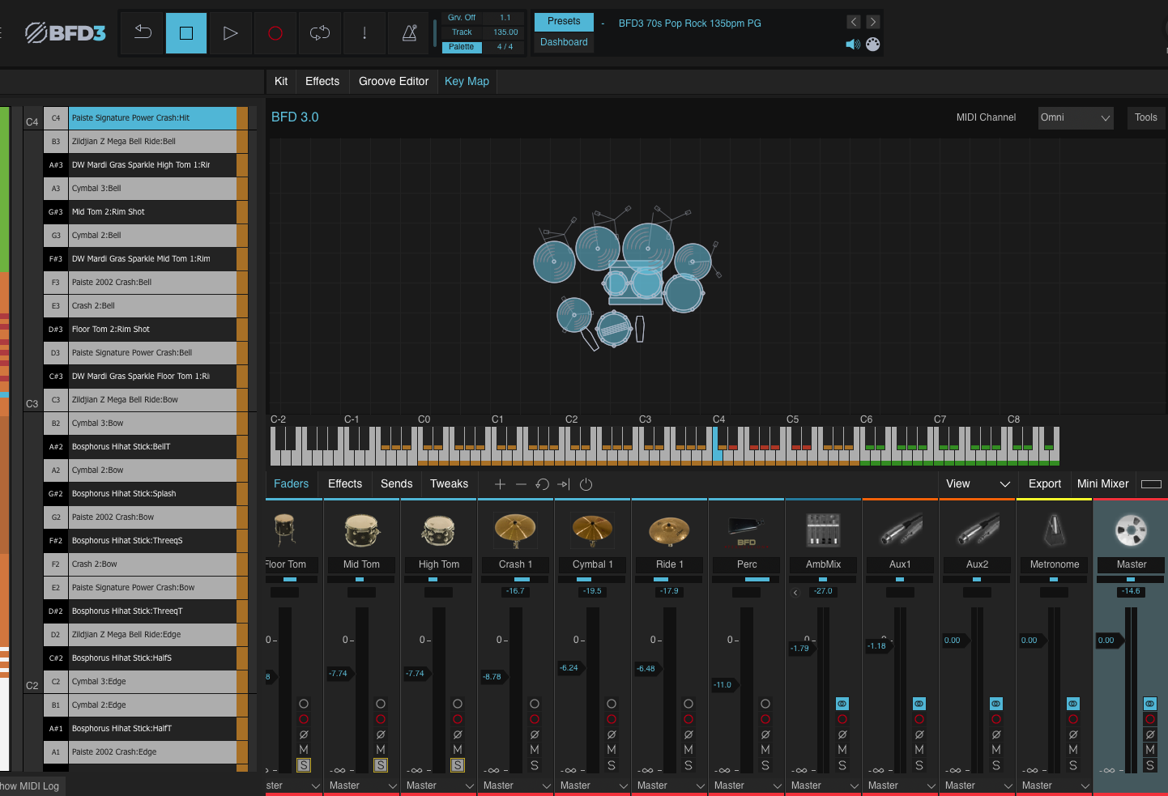Select the High Tom drum channel image
The width and height of the screenshot is (1168, 796).
(438, 530)
